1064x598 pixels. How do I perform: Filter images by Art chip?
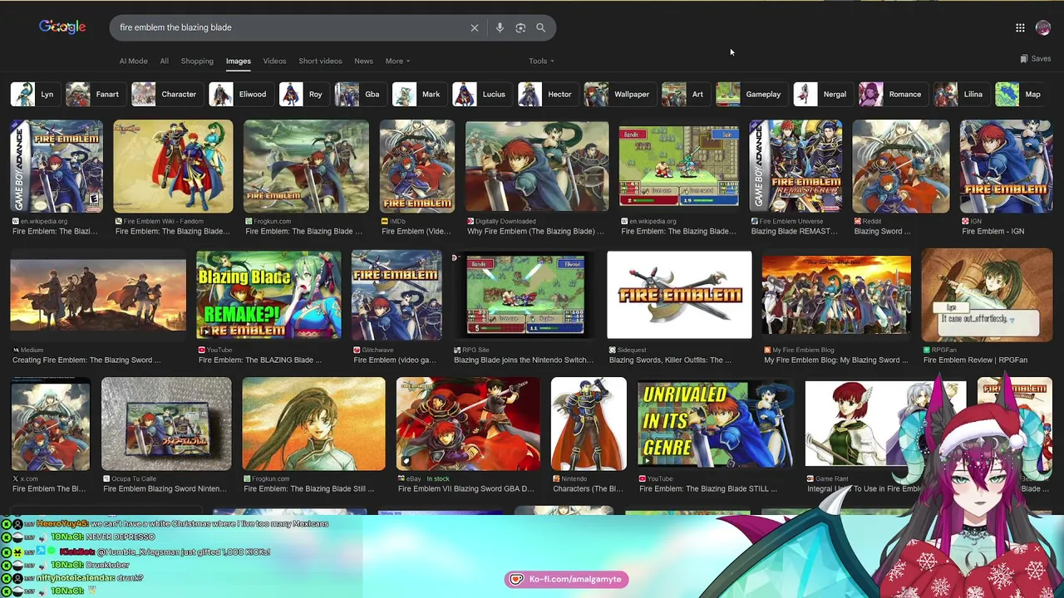coord(684,94)
